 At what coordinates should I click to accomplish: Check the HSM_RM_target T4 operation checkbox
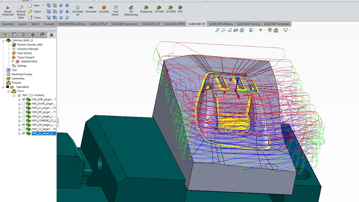(x=24, y=112)
